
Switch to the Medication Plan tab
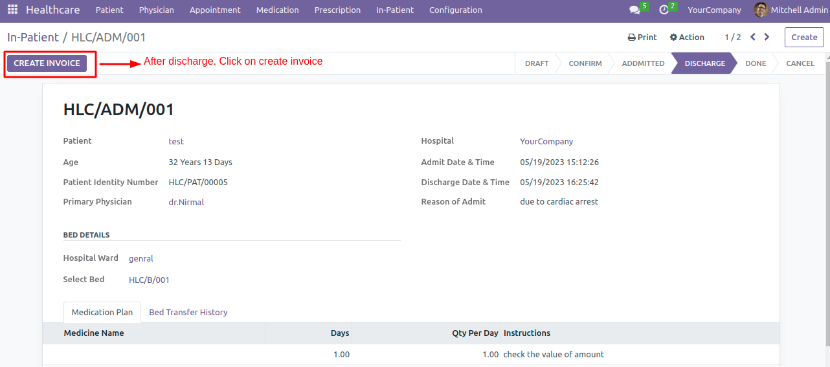pyautogui.click(x=102, y=312)
